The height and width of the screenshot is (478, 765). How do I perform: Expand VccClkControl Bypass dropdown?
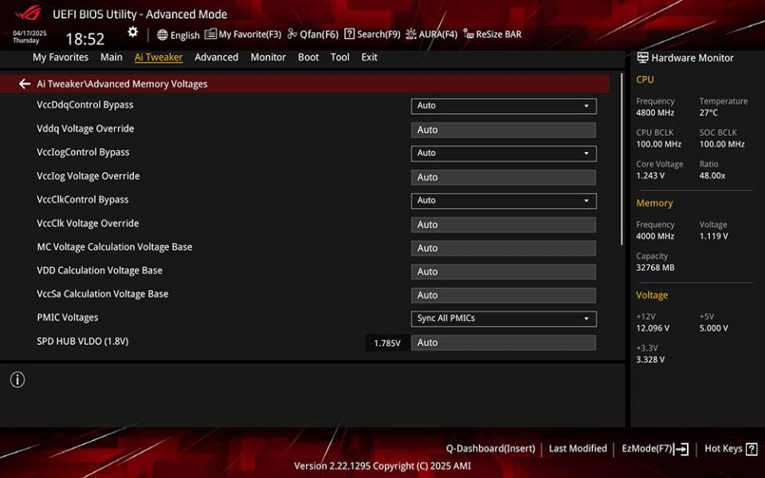coord(504,201)
